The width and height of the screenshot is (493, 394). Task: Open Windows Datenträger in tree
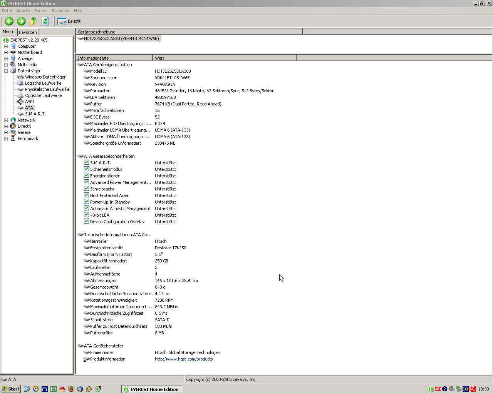pos(45,77)
